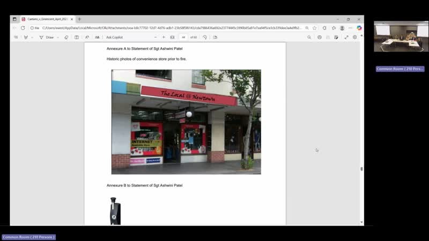Toggle full screen view of the PDF
The width and height of the screenshot is (429, 241).
pyautogui.click(x=346, y=37)
